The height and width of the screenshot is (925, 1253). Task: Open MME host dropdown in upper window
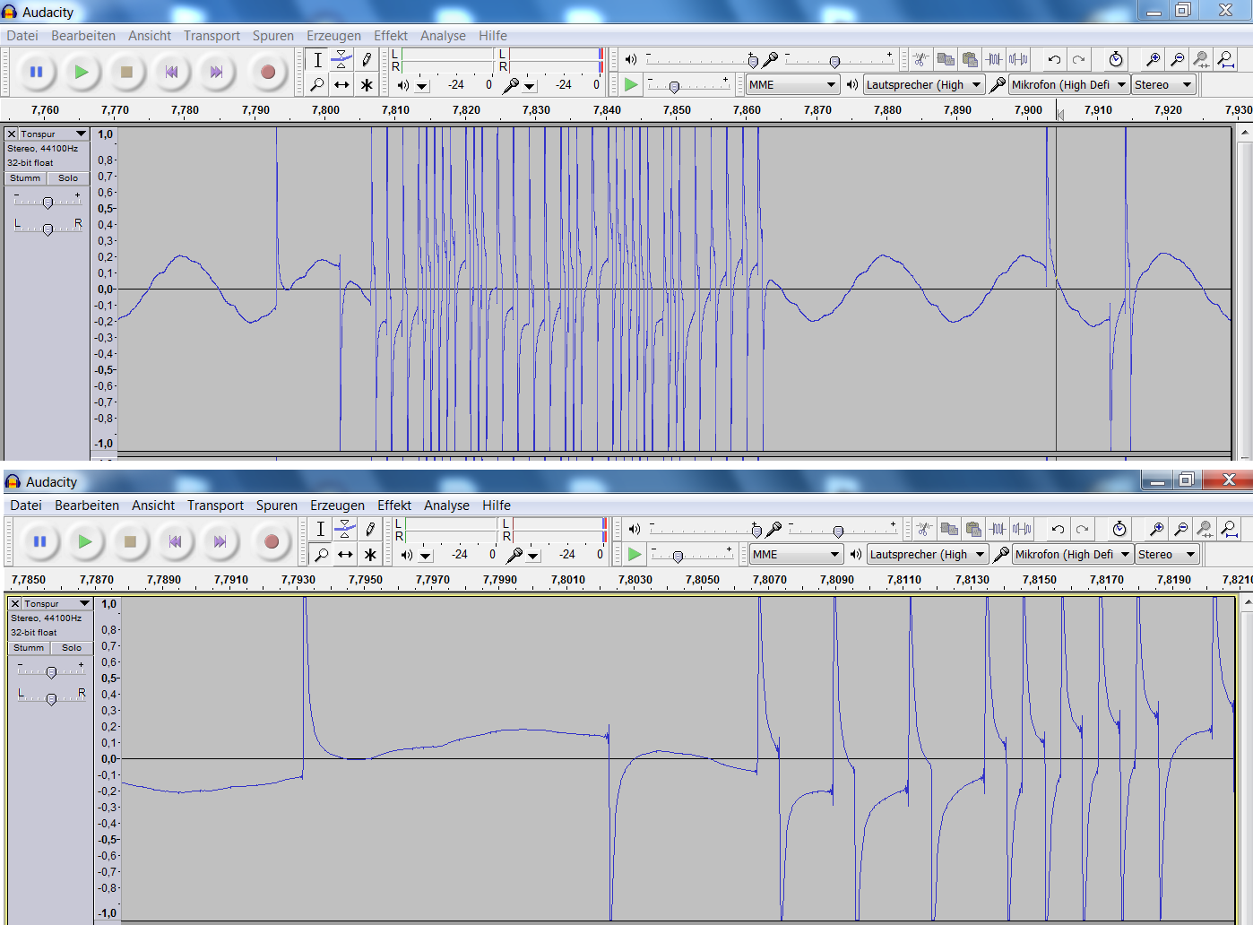click(x=793, y=84)
